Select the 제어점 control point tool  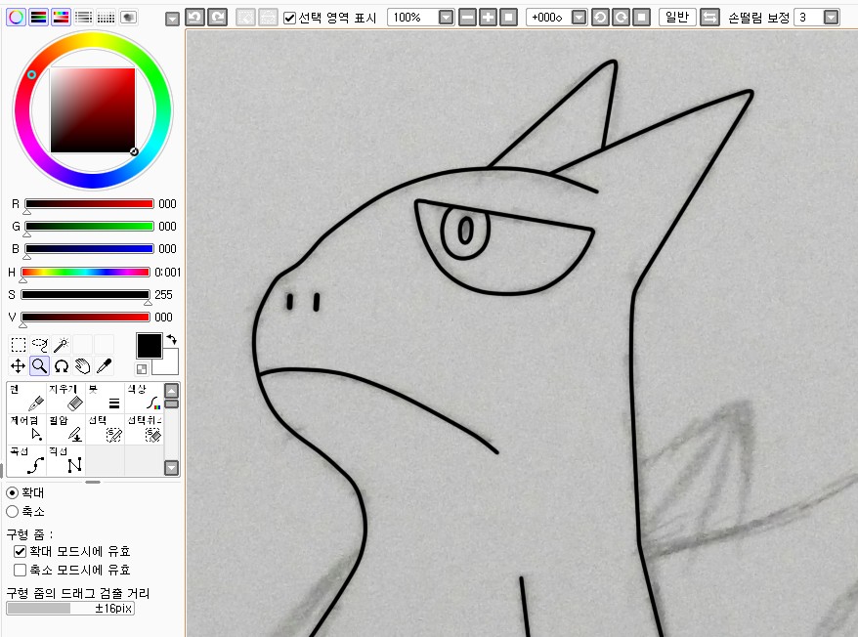(x=26, y=429)
